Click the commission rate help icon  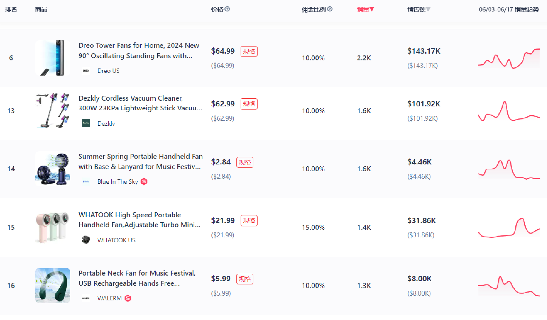pyautogui.click(x=330, y=9)
